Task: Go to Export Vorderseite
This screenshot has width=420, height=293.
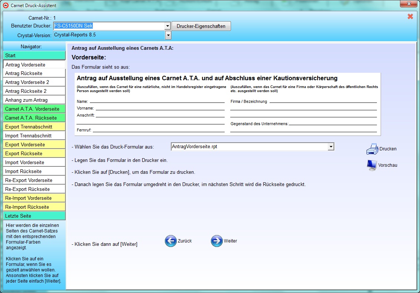Action: (34, 144)
